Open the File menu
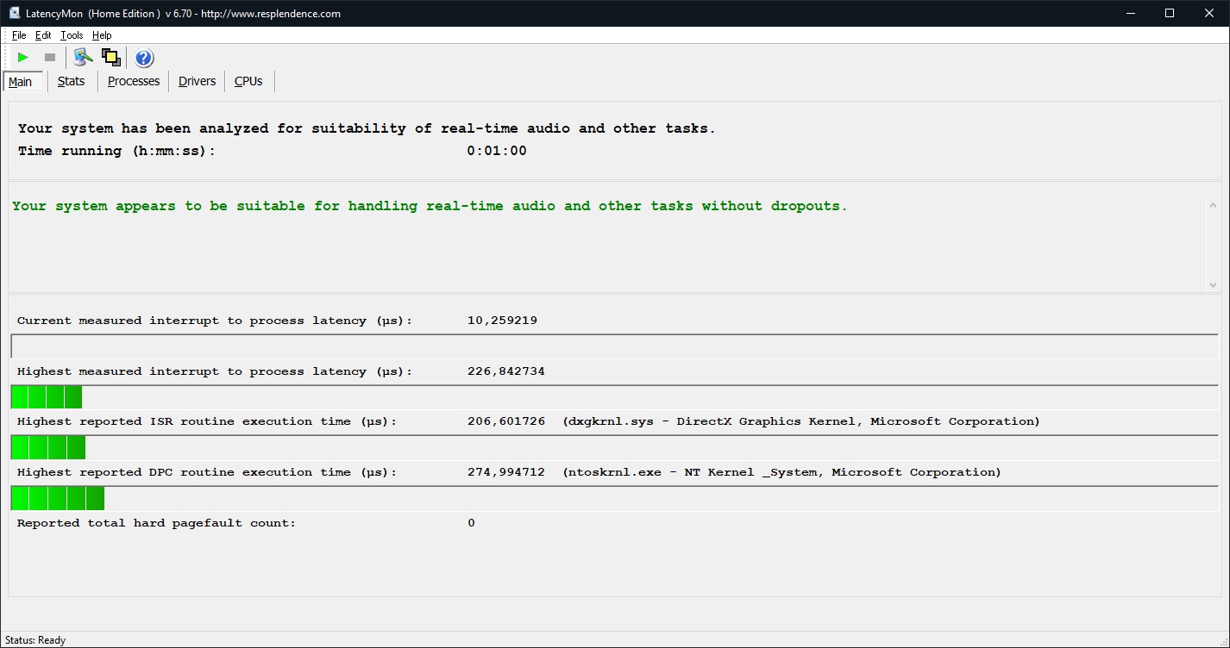The height and width of the screenshot is (648, 1230). 19,35
